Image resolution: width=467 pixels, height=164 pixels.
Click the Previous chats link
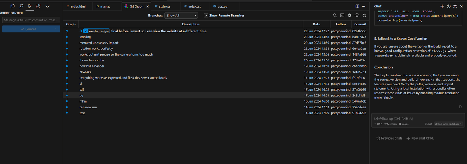(390, 138)
